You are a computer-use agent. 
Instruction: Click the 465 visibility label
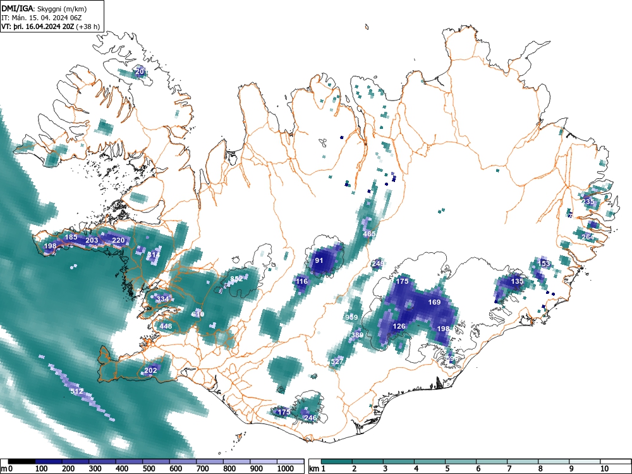coord(369,234)
